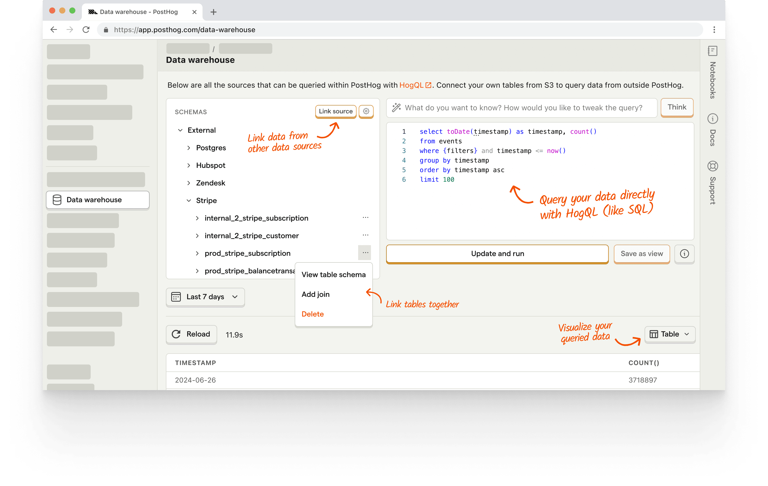
Task: Expand the Zendesk source
Action: pyautogui.click(x=189, y=183)
